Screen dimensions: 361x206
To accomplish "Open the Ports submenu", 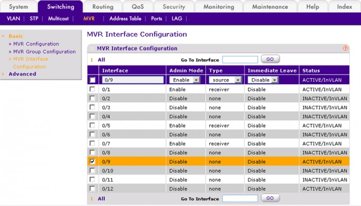I will [x=157, y=19].
